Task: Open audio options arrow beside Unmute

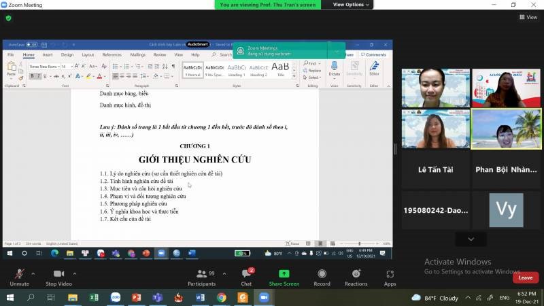Action: (x=35, y=273)
